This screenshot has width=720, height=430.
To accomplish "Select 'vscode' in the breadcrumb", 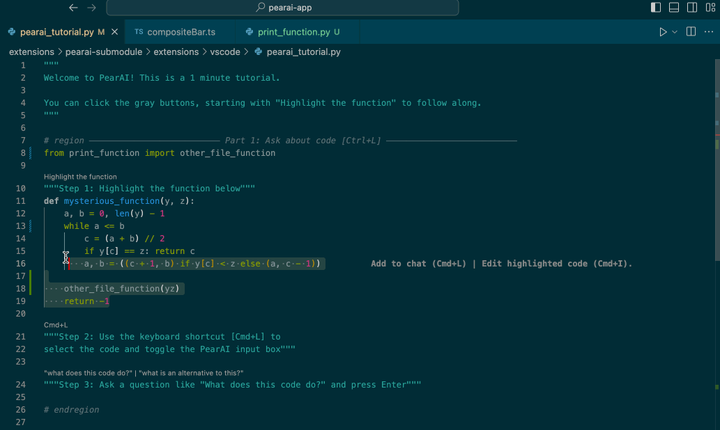I will [x=225, y=51].
